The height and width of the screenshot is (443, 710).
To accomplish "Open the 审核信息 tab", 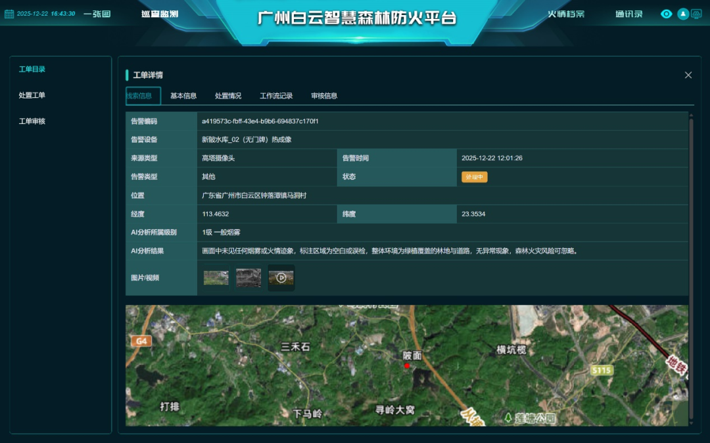I will [x=324, y=96].
